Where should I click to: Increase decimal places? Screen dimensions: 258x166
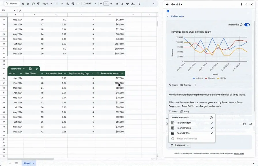[x=73, y=4]
